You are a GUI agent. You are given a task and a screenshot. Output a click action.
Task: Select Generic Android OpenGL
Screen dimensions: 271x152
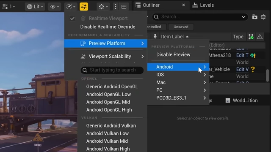112,87
